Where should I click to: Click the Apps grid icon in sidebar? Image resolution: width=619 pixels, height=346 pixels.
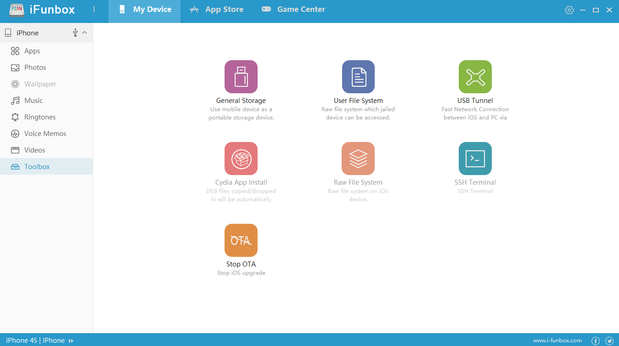coord(15,51)
